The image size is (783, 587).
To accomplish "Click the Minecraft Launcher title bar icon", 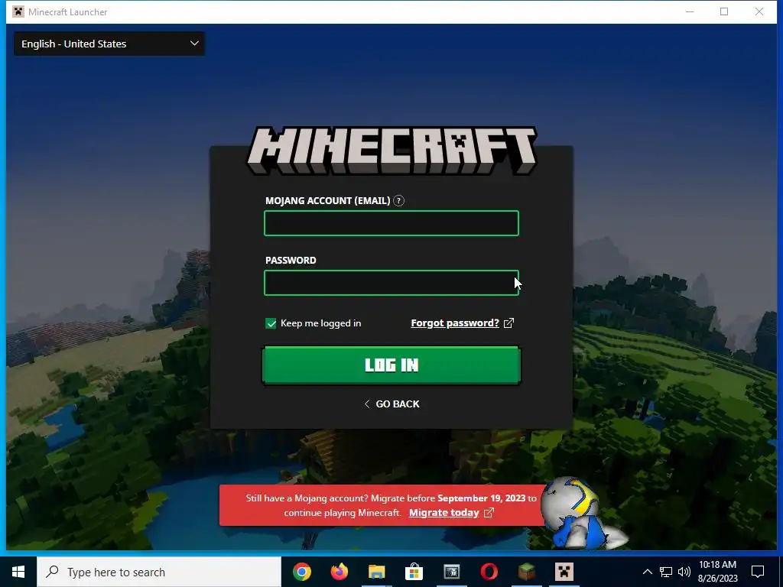I will click(18, 12).
